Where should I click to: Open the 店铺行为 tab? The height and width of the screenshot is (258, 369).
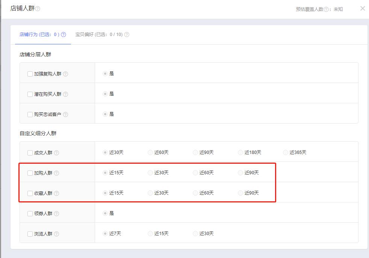click(x=39, y=35)
